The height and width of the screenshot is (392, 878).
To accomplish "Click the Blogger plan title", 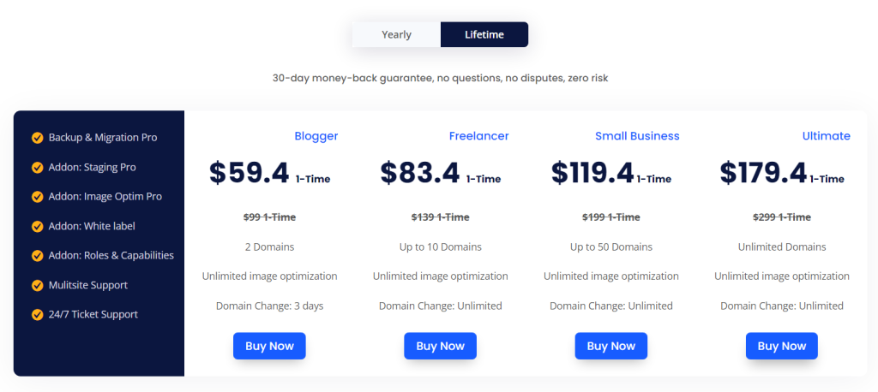I will [x=316, y=136].
